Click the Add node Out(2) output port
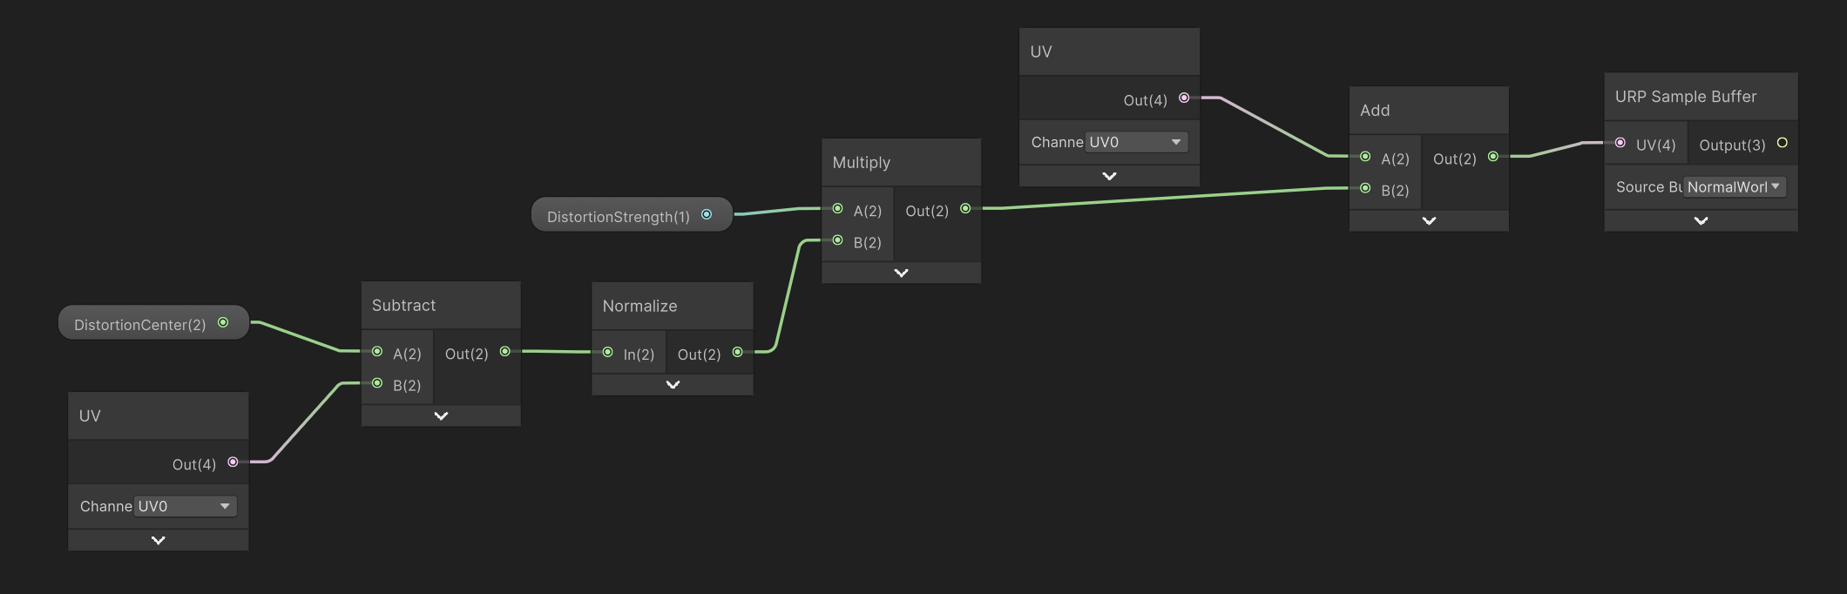The image size is (1847, 594). tap(1493, 157)
